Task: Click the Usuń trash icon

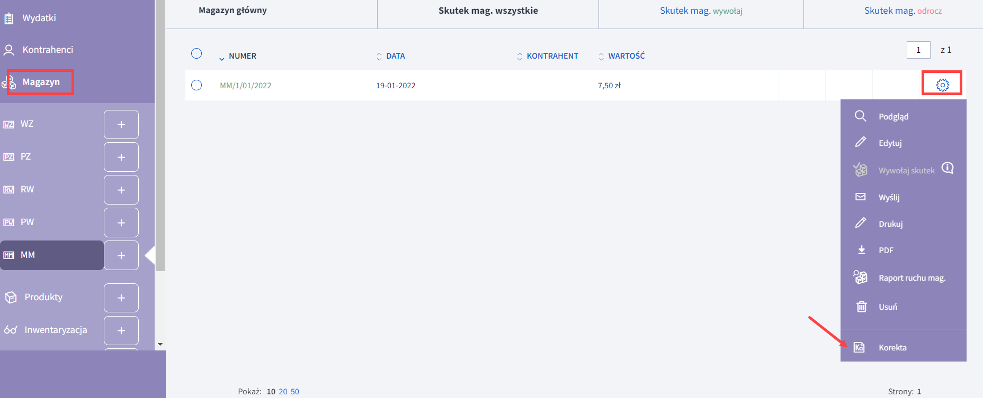Action: pos(862,307)
